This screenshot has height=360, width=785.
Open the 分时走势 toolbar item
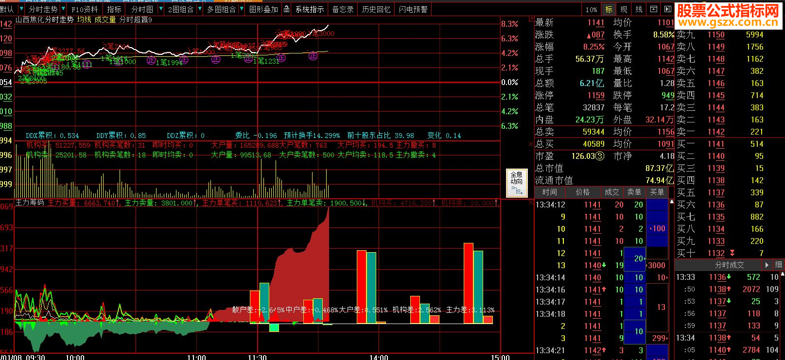tap(43, 9)
